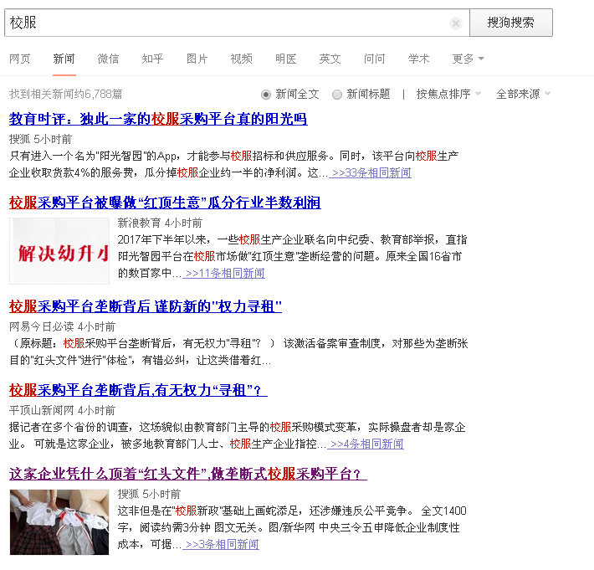Clear the search box with the X icon

[x=455, y=23]
